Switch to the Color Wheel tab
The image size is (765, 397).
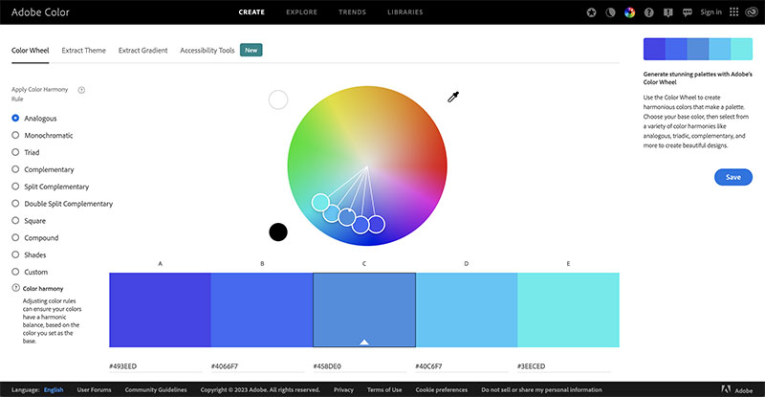pos(31,51)
